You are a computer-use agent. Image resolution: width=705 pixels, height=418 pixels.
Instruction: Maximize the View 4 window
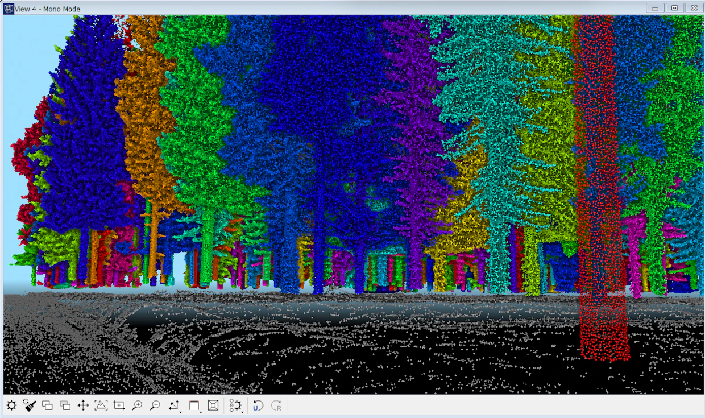[674, 8]
